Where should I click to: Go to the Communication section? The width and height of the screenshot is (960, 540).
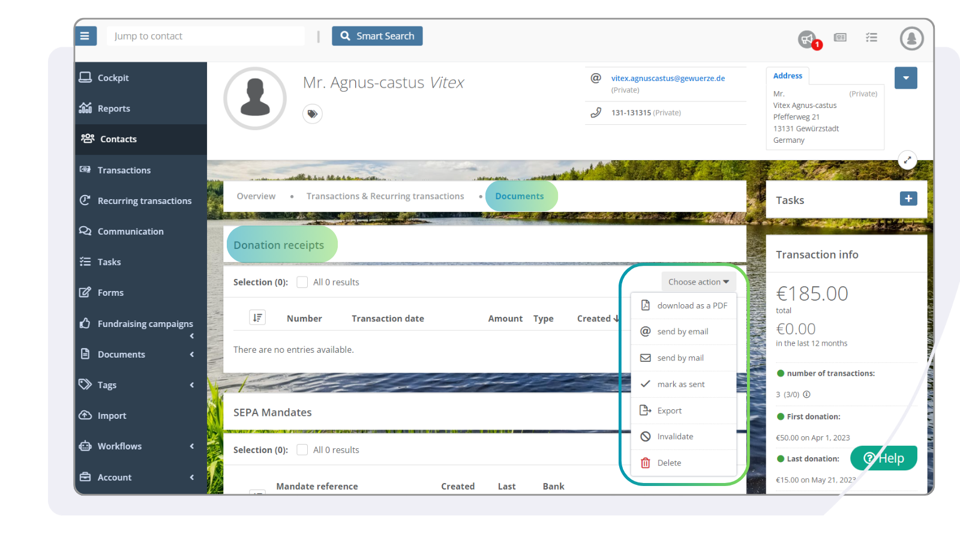coord(130,231)
